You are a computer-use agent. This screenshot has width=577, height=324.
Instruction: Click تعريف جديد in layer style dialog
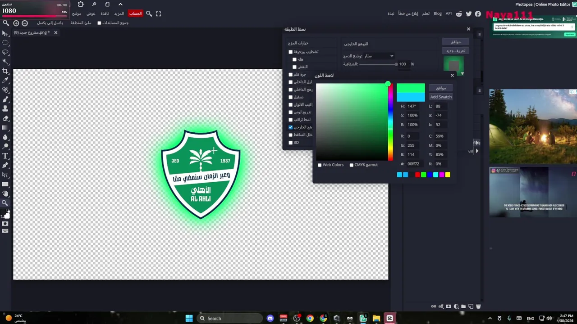(456, 51)
